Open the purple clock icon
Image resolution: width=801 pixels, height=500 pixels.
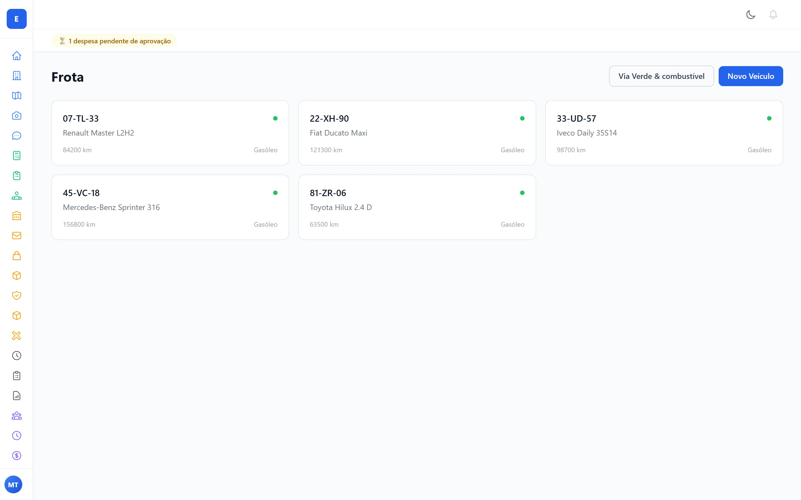pos(17,436)
